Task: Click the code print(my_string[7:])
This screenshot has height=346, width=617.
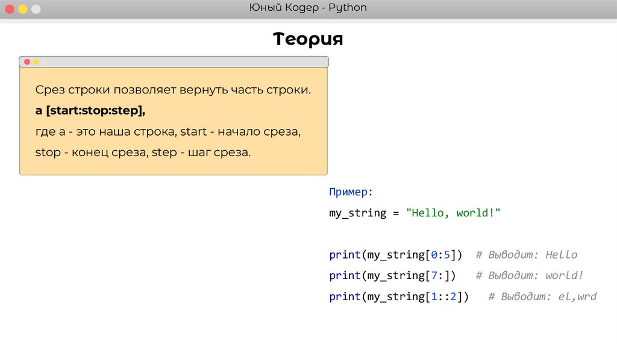Action: pos(392,275)
